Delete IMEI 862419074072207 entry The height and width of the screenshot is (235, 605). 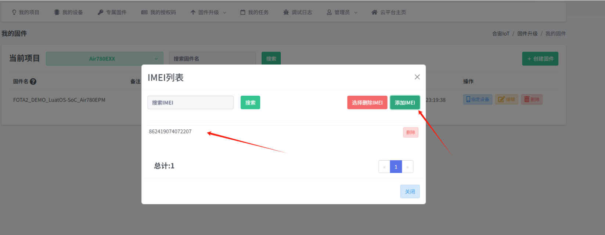(410, 132)
